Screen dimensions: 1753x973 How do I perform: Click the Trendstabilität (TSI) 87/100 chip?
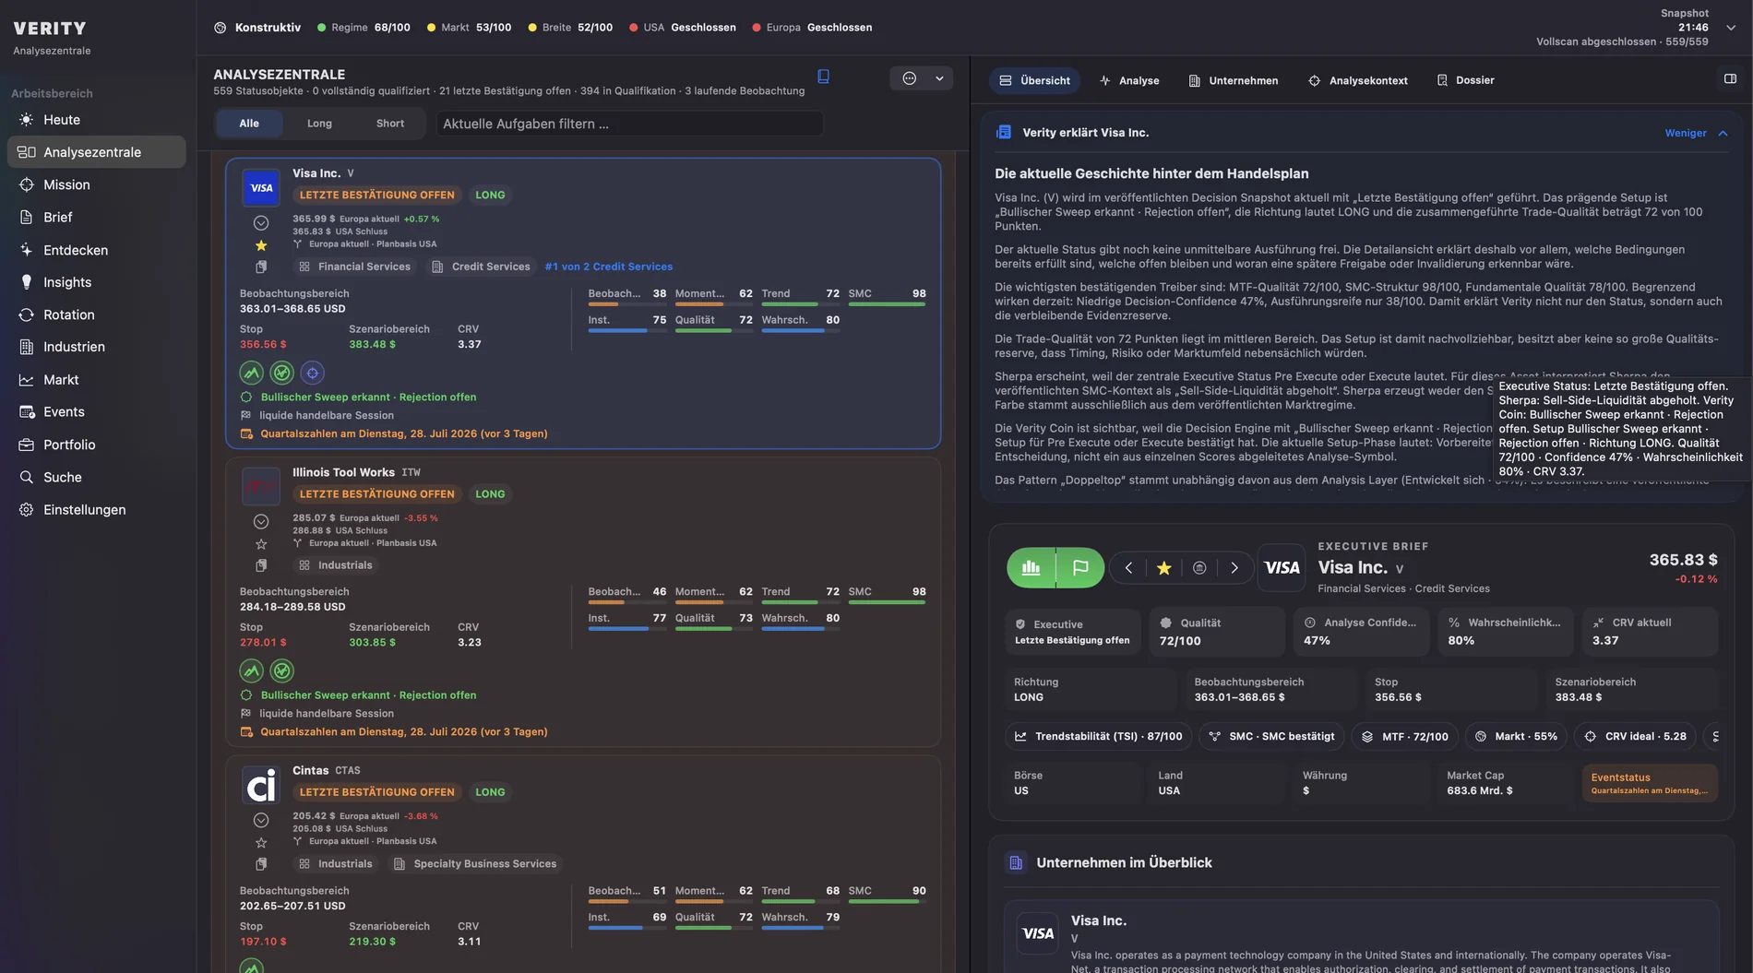(1098, 736)
